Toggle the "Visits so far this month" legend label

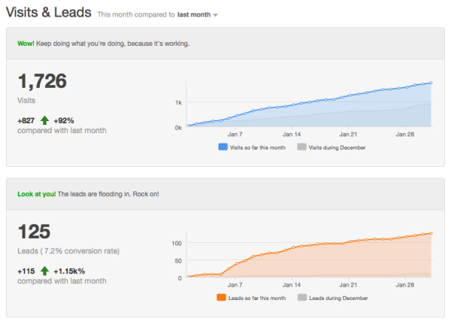coord(259,147)
